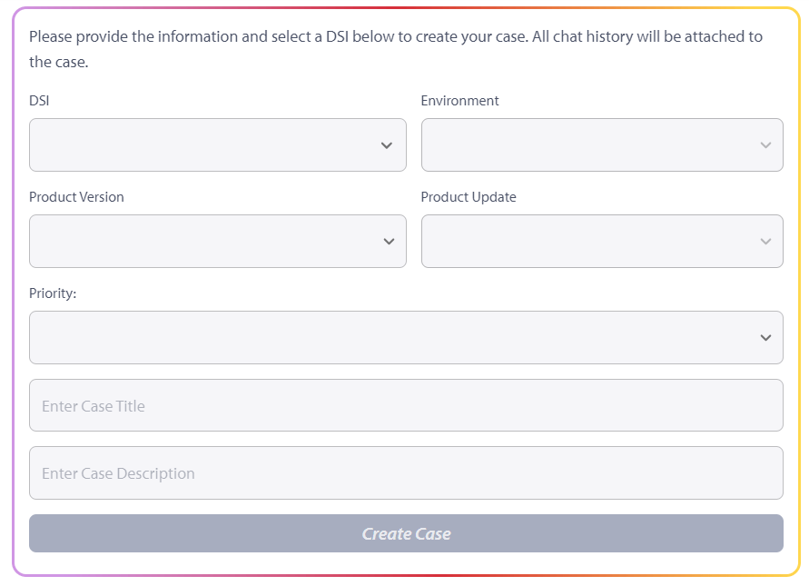Click the Environment dropdown chevron arrow

point(765,145)
